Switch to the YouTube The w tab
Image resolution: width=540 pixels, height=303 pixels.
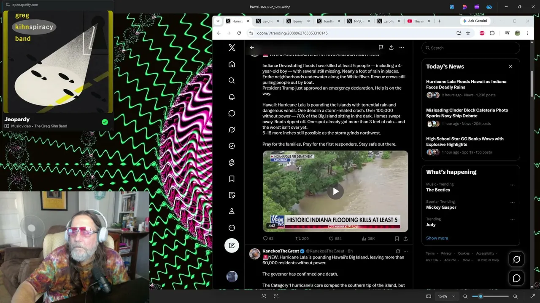pyautogui.click(x=419, y=21)
